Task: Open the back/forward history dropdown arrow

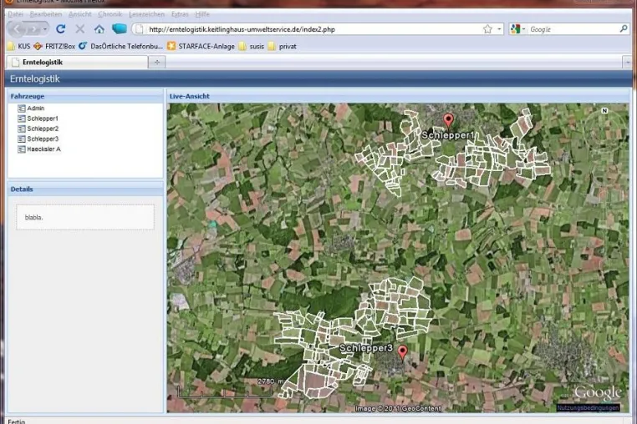Action: [44, 29]
